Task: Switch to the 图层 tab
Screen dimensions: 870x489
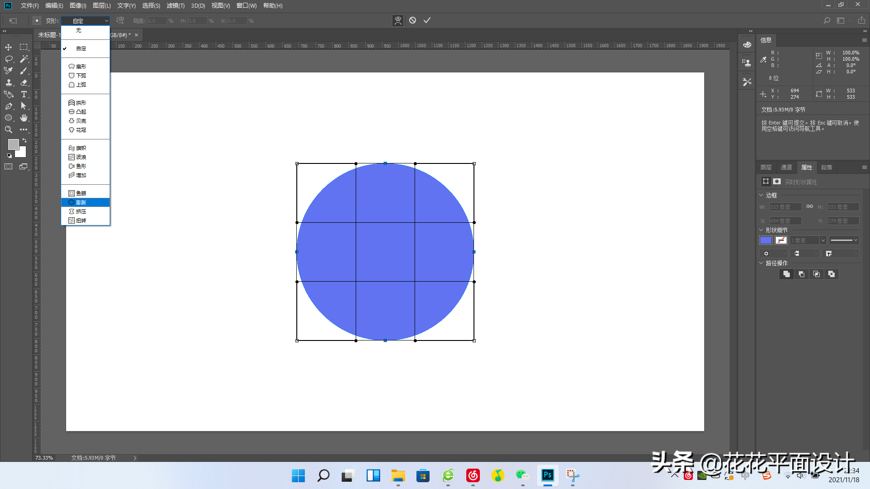Action: tap(766, 168)
